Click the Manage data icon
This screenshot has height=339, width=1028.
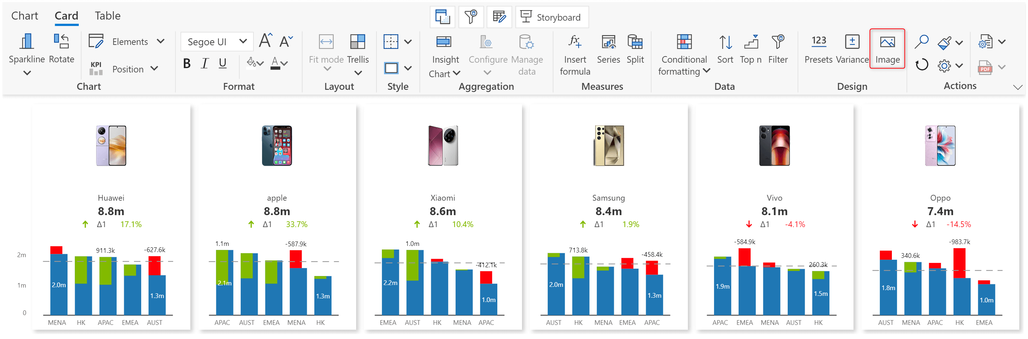coord(526,42)
